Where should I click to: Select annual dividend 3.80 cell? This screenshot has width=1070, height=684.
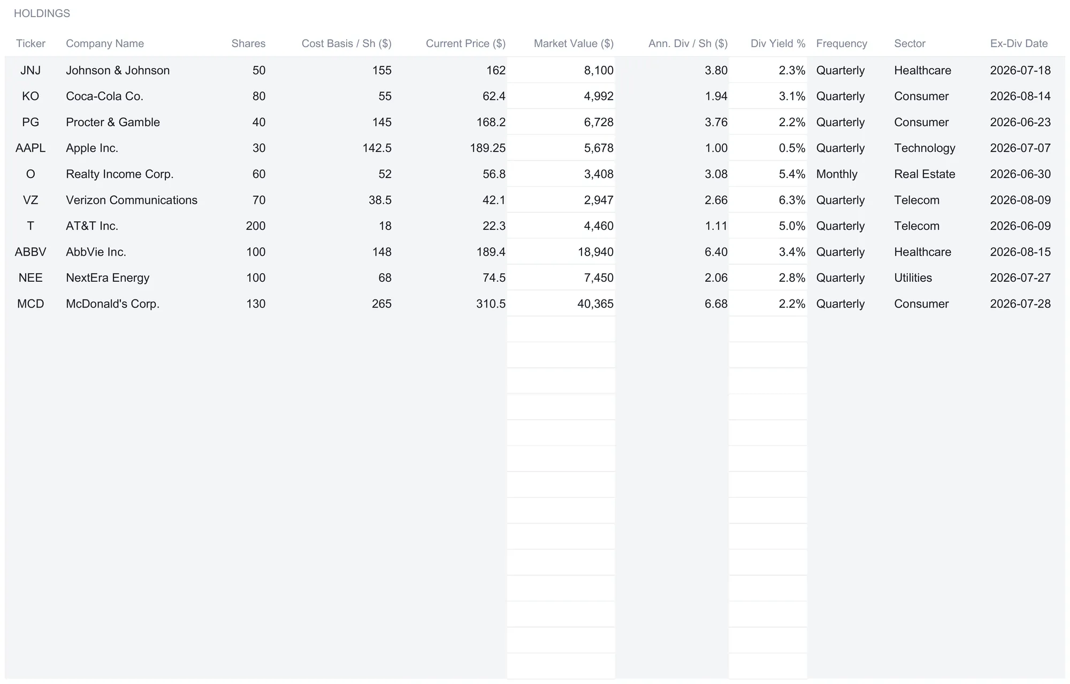click(x=672, y=70)
